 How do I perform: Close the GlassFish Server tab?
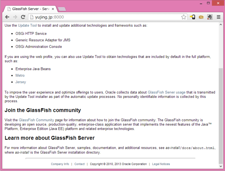pos(53,9)
